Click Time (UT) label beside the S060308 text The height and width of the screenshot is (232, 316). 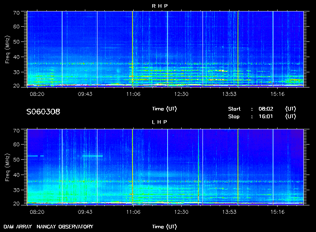[164, 109]
